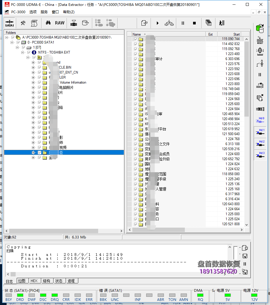Image resolution: width=270 pixels, height=305 pixels.
Task: Click the RESET icon in right sidebar
Action: click(260, 40)
